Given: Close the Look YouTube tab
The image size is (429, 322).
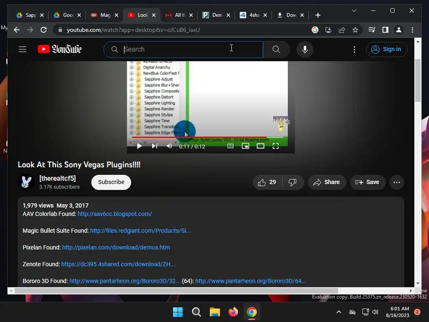Looking at the screenshot, I should 154,15.
